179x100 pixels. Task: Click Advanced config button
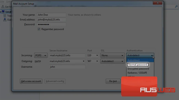55,81
